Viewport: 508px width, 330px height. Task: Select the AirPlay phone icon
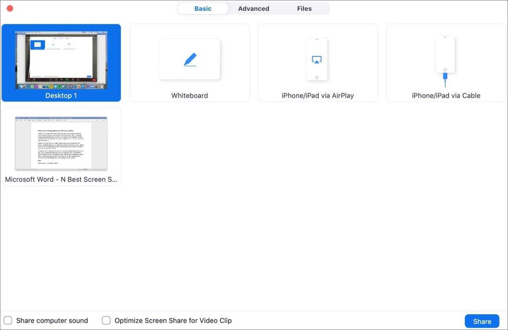point(317,59)
